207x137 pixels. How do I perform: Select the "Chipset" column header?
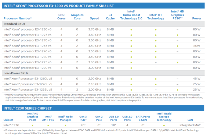click(8, 120)
